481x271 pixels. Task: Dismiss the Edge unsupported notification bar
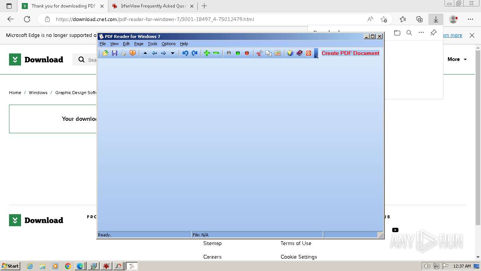point(472,35)
